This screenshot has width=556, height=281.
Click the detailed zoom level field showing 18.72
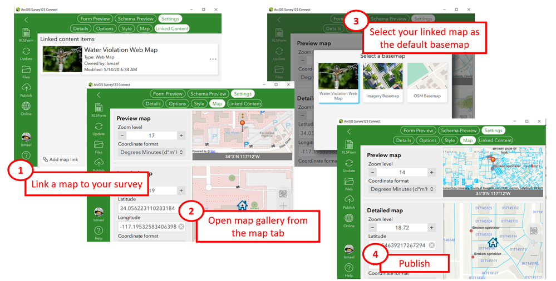402,228
